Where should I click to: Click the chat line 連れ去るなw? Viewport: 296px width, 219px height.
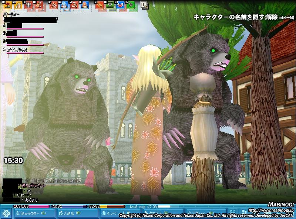pyautogui.click(x=33, y=185)
